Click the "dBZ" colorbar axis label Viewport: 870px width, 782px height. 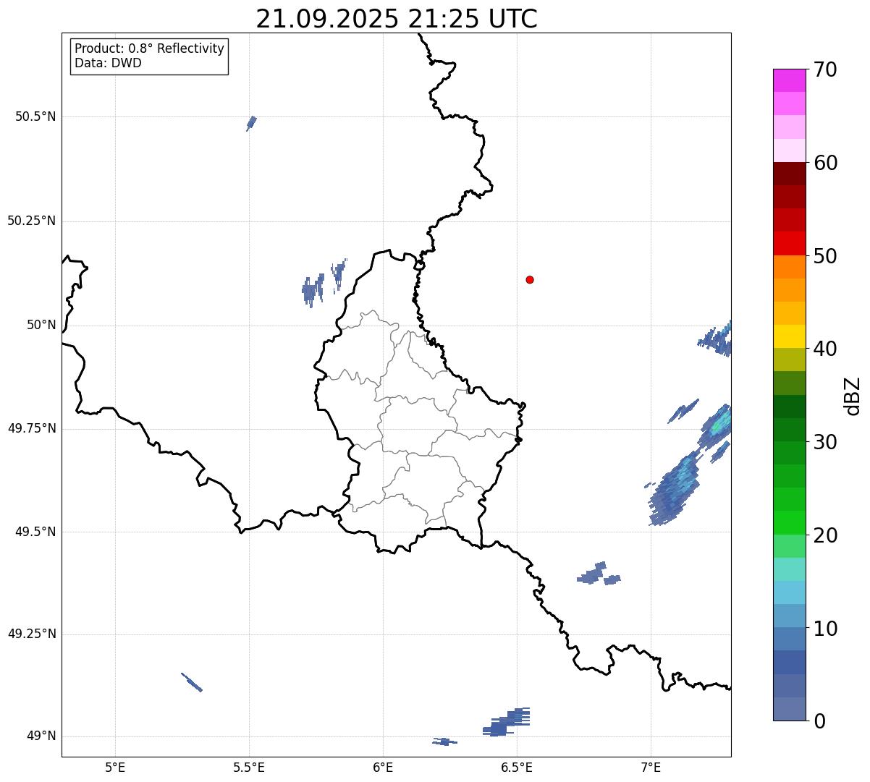[853, 395]
